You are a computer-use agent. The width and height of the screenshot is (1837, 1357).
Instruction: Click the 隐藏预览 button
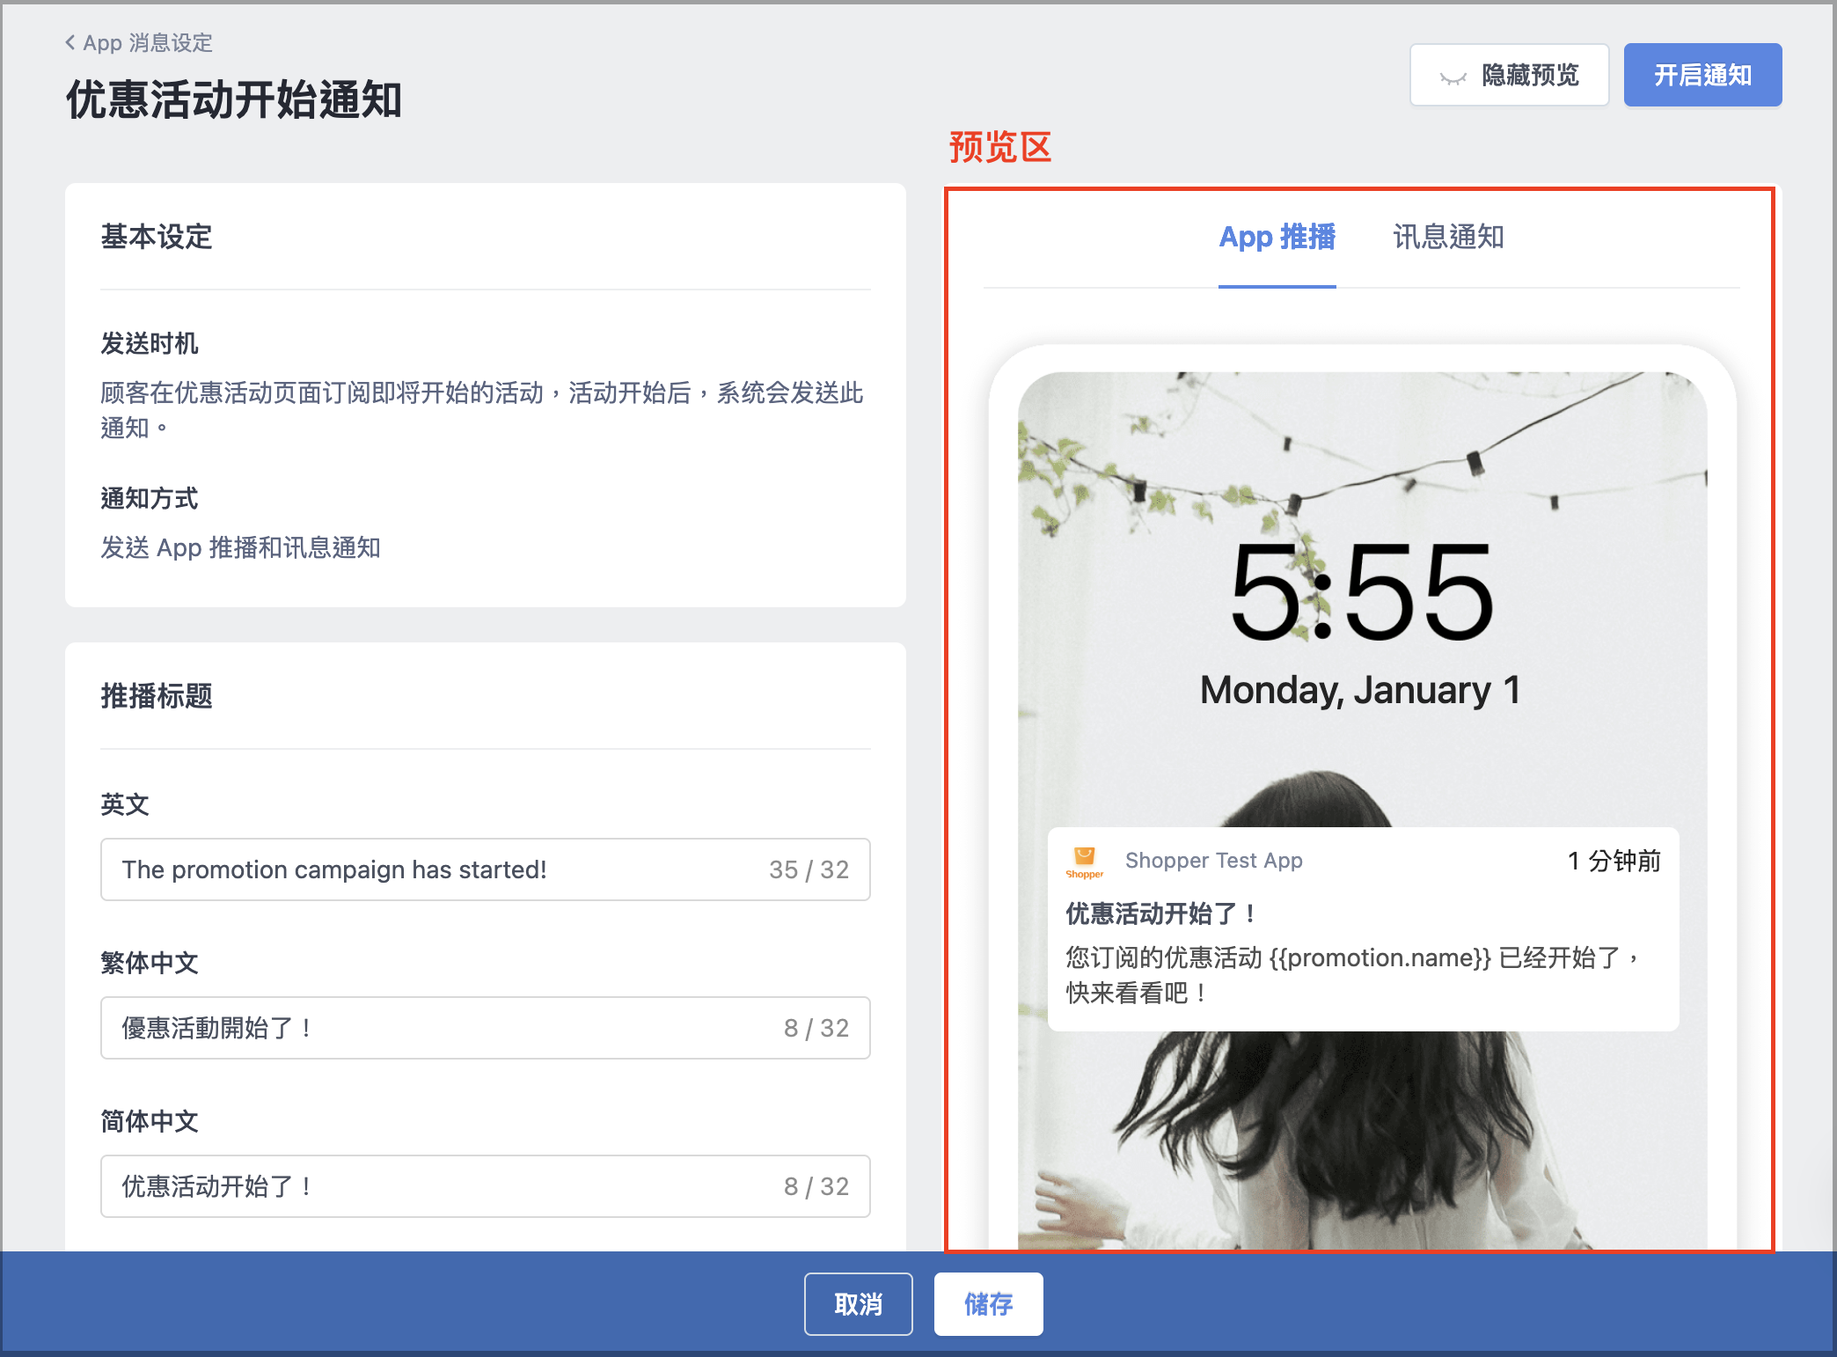(1509, 75)
